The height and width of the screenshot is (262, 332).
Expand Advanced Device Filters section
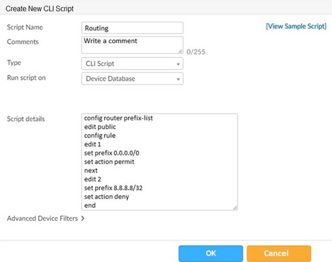point(46,218)
